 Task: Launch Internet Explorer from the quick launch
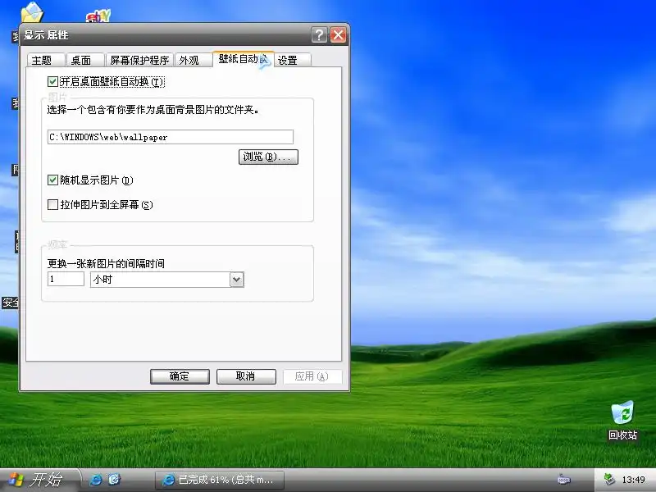[95, 480]
